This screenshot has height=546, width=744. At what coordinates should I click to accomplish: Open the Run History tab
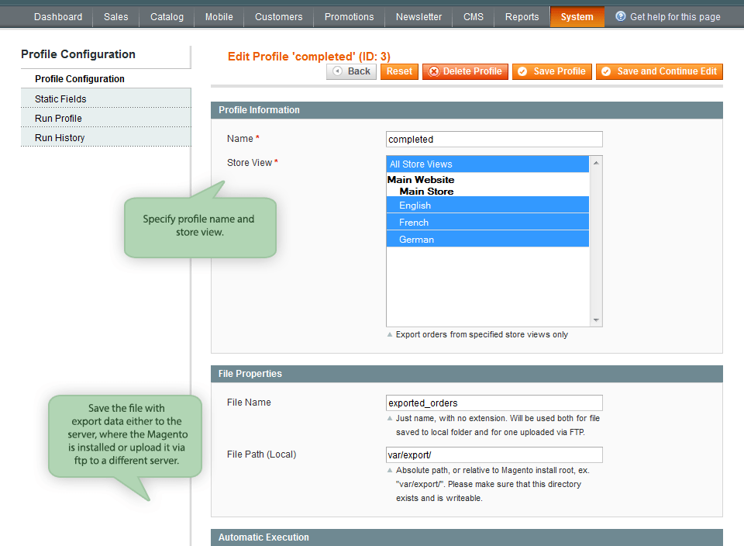60,137
